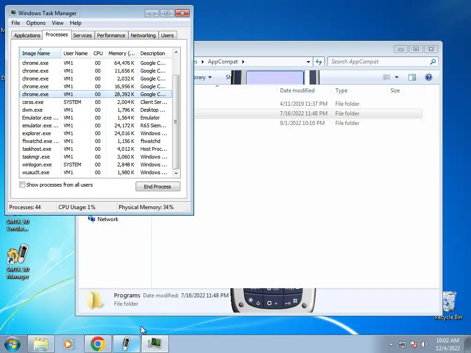Click the Change your view icon in Explorer
Viewport: 471px width, 353px height.
386,77
